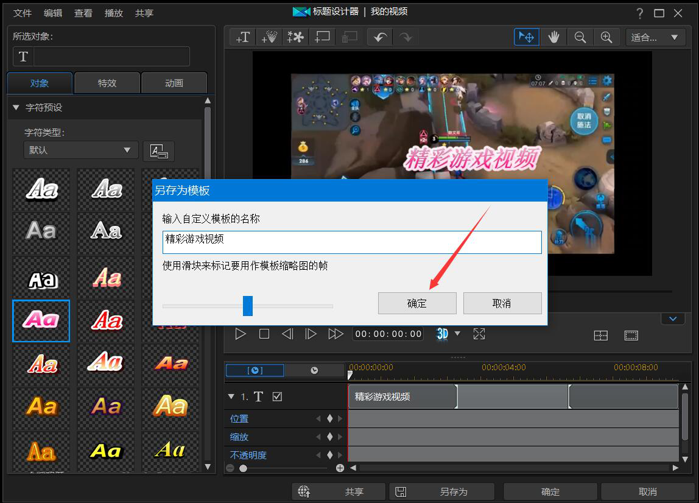Open the 默认 character type dropdown

(x=80, y=149)
